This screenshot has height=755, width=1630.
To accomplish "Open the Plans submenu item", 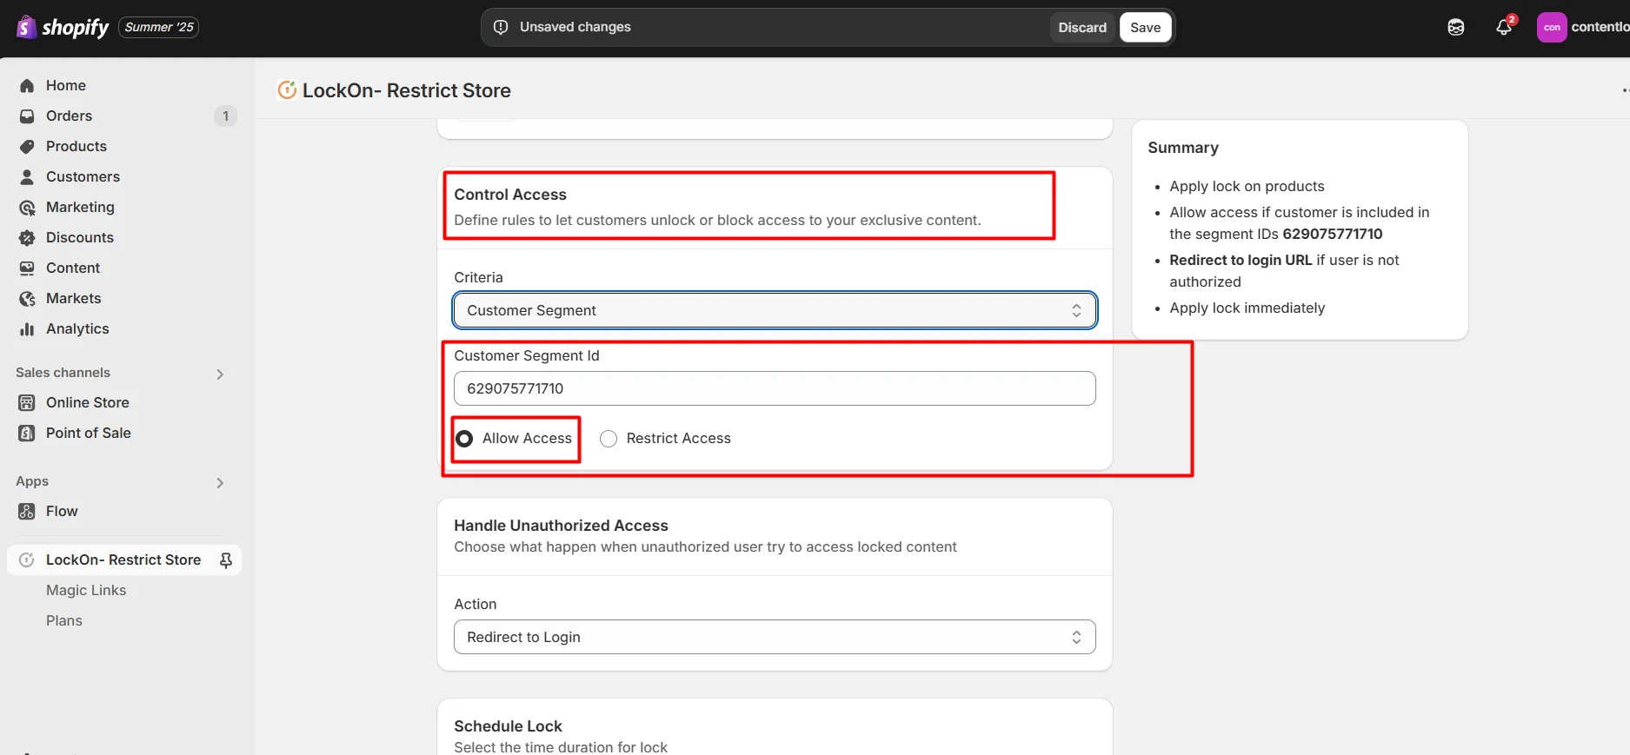I will pos(64,620).
